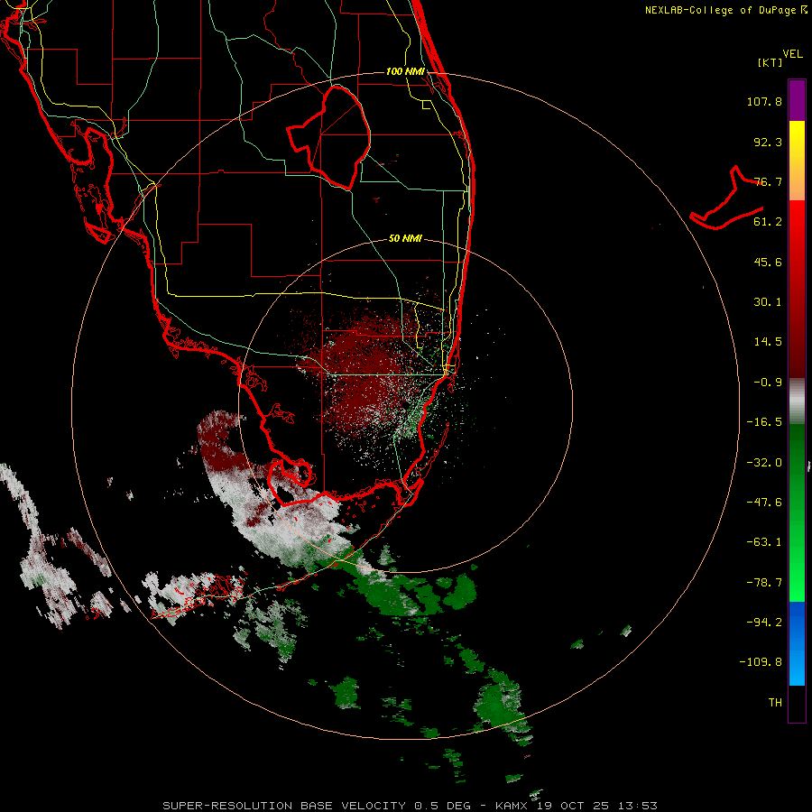The image size is (812, 812).
Task: Click the TH legend label
Action: [x=775, y=703]
